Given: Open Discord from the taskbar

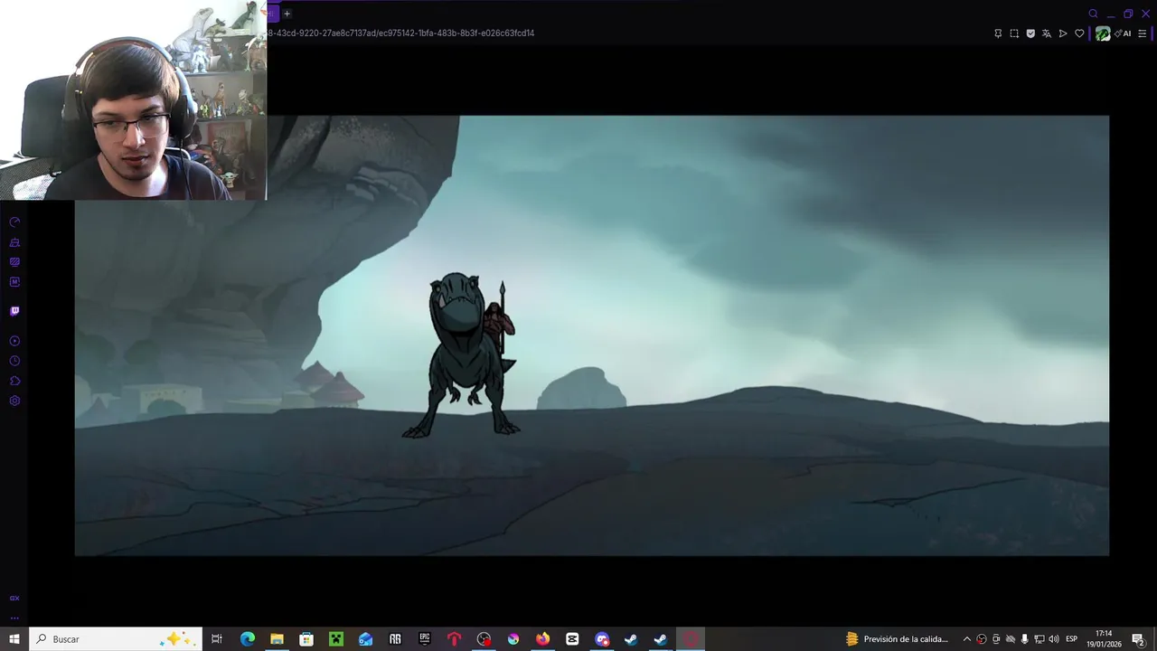Looking at the screenshot, I should tap(602, 639).
